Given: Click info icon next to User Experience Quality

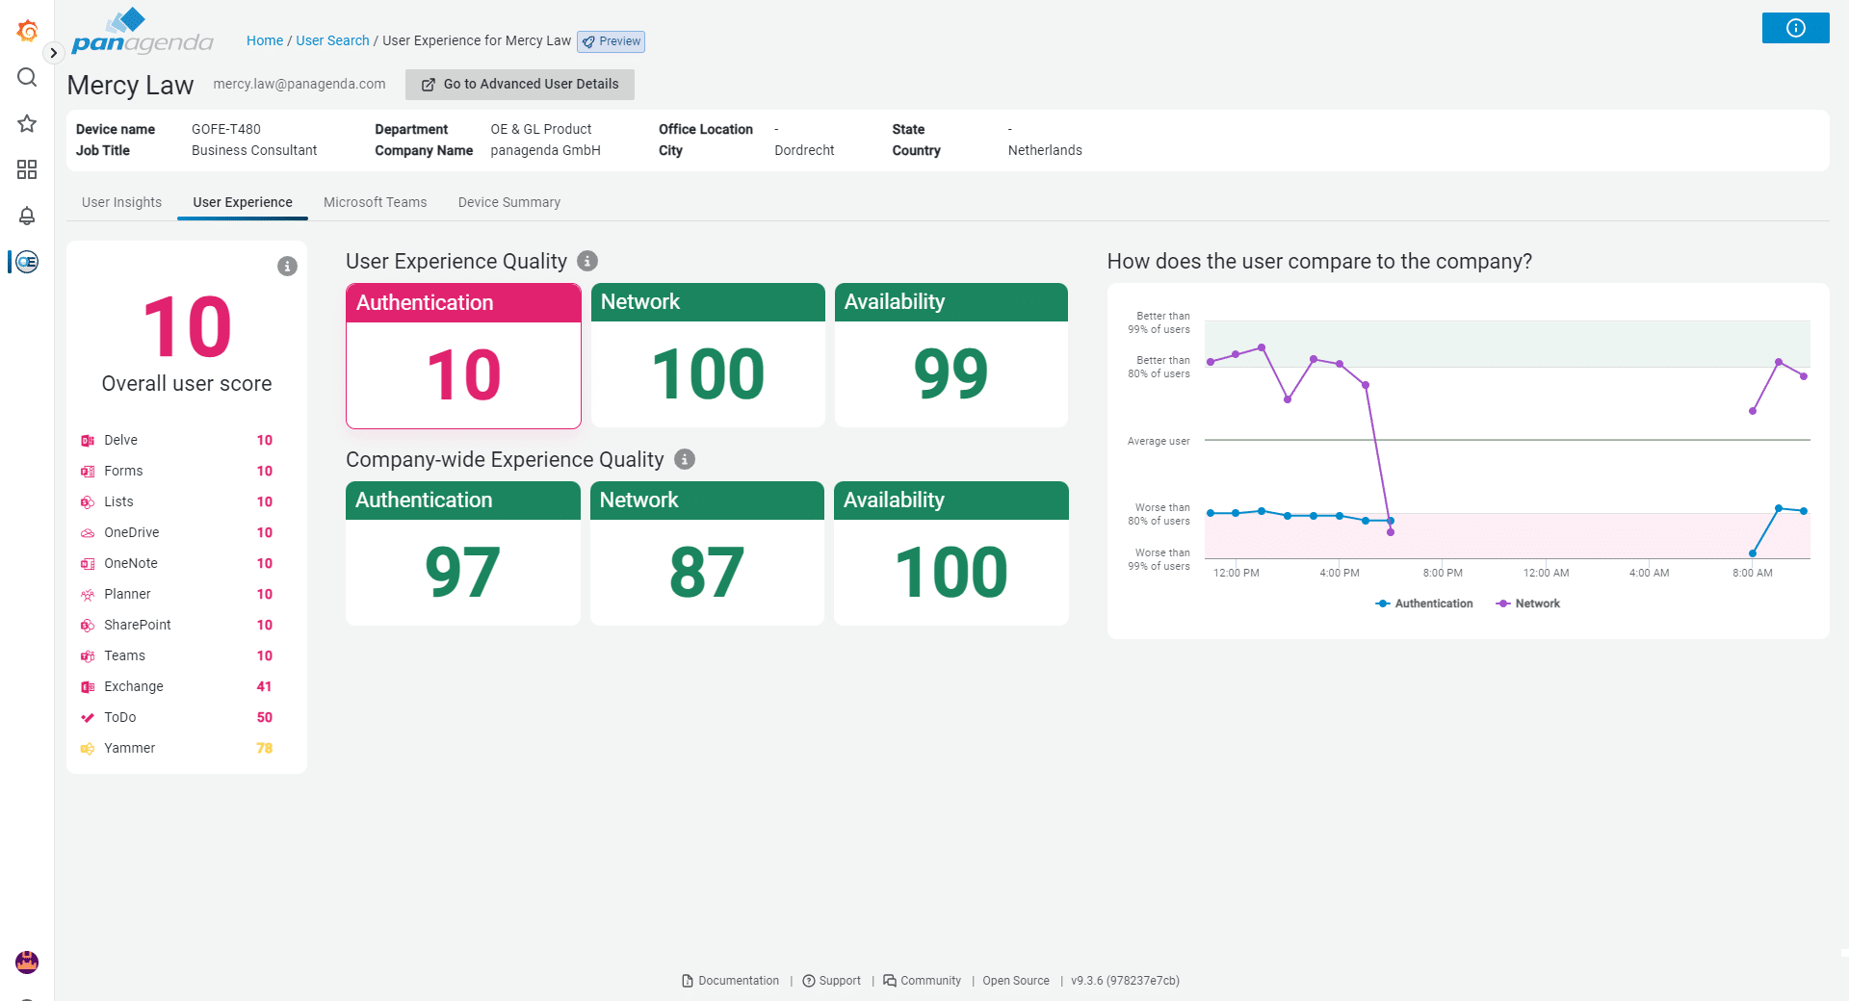Looking at the screenshot, I should coord(587,261).
